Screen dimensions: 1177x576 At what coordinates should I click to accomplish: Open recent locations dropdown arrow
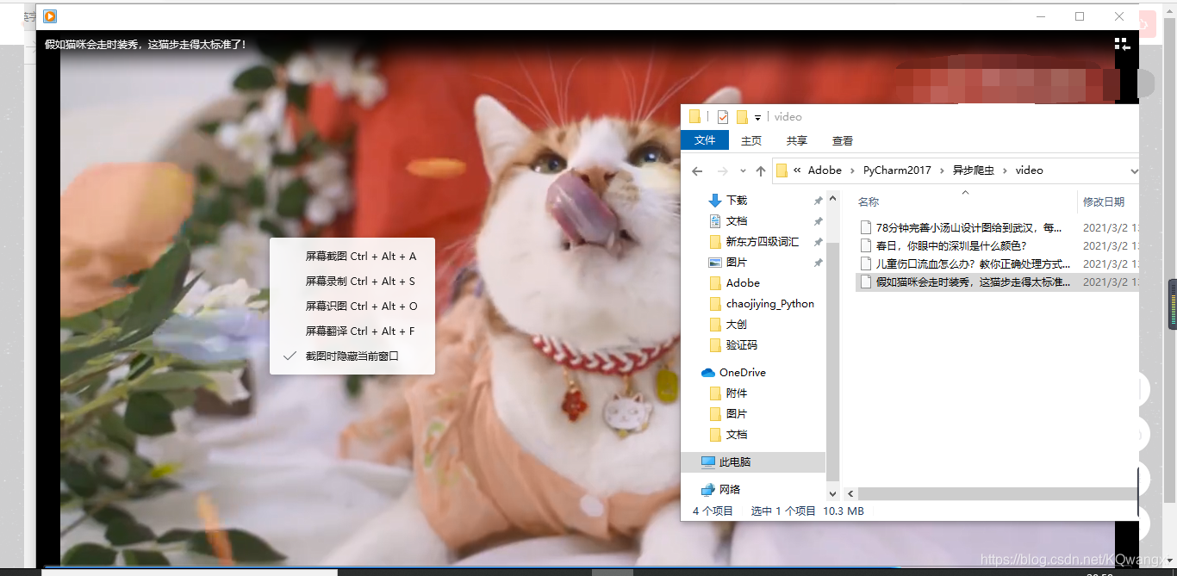coord(743,171)
